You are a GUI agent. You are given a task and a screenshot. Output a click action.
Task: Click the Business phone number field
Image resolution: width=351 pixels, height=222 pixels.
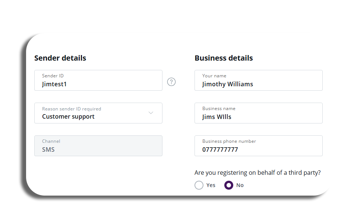click(x=259, y=146)
